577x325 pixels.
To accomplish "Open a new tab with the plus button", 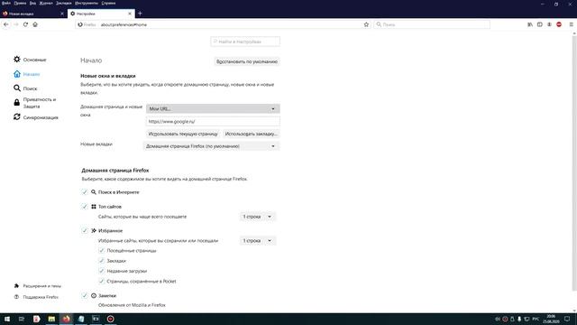I will pyautogui.click(x=140, y=14).
